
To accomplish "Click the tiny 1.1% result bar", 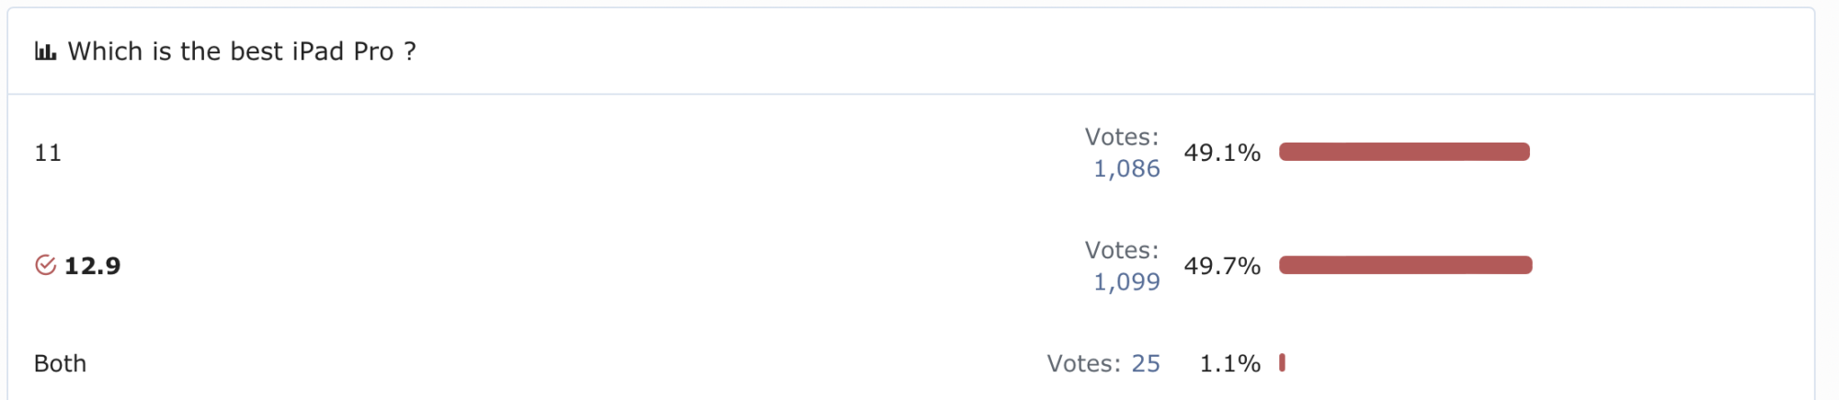I will tap(1282, 363).
